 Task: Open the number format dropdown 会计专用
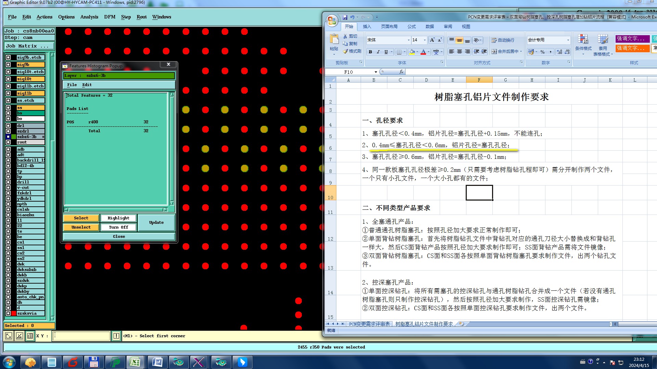568,40
